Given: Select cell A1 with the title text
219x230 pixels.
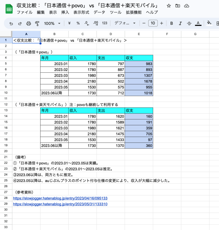Looking at the screenshot, I should tap(26, 40).
